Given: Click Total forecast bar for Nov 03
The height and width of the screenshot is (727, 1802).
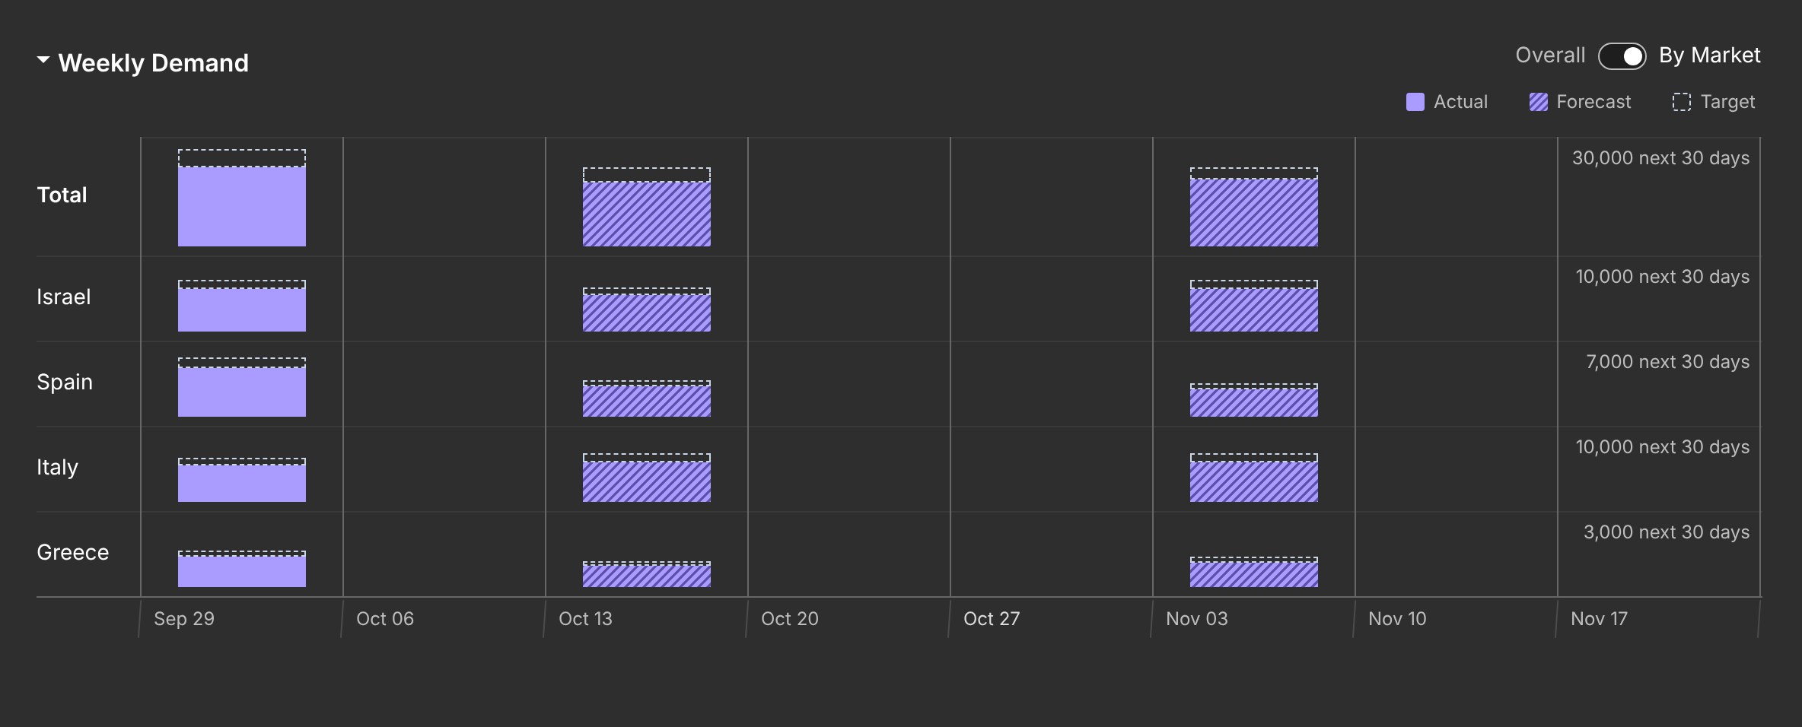Looking at the screenshot, I should pos(1254,212).
